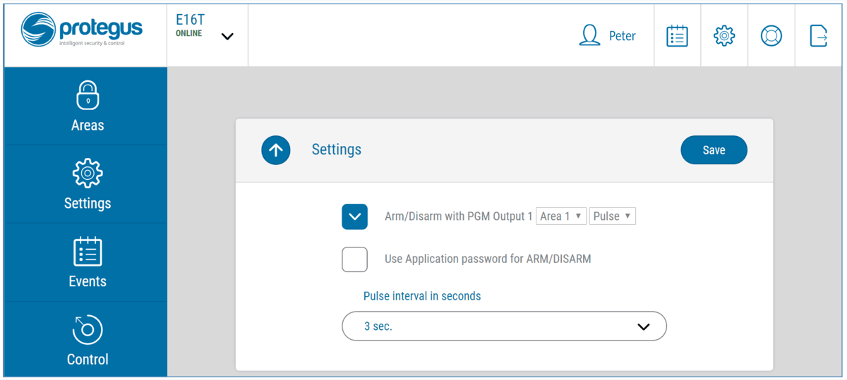Image resolution: width=847 pixels, height=380 pixels.
Task: Expand the pulse interval 3 sec. dropdown
Action: pyautogui.click(x=504, y=326)
